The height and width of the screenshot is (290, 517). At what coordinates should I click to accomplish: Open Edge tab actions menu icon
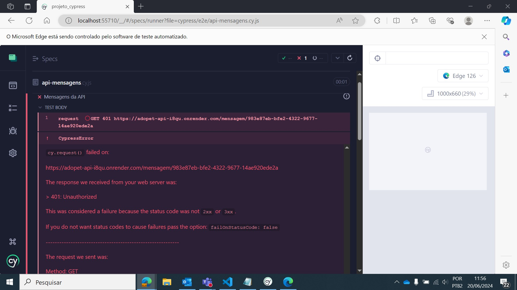click(27, 6)
